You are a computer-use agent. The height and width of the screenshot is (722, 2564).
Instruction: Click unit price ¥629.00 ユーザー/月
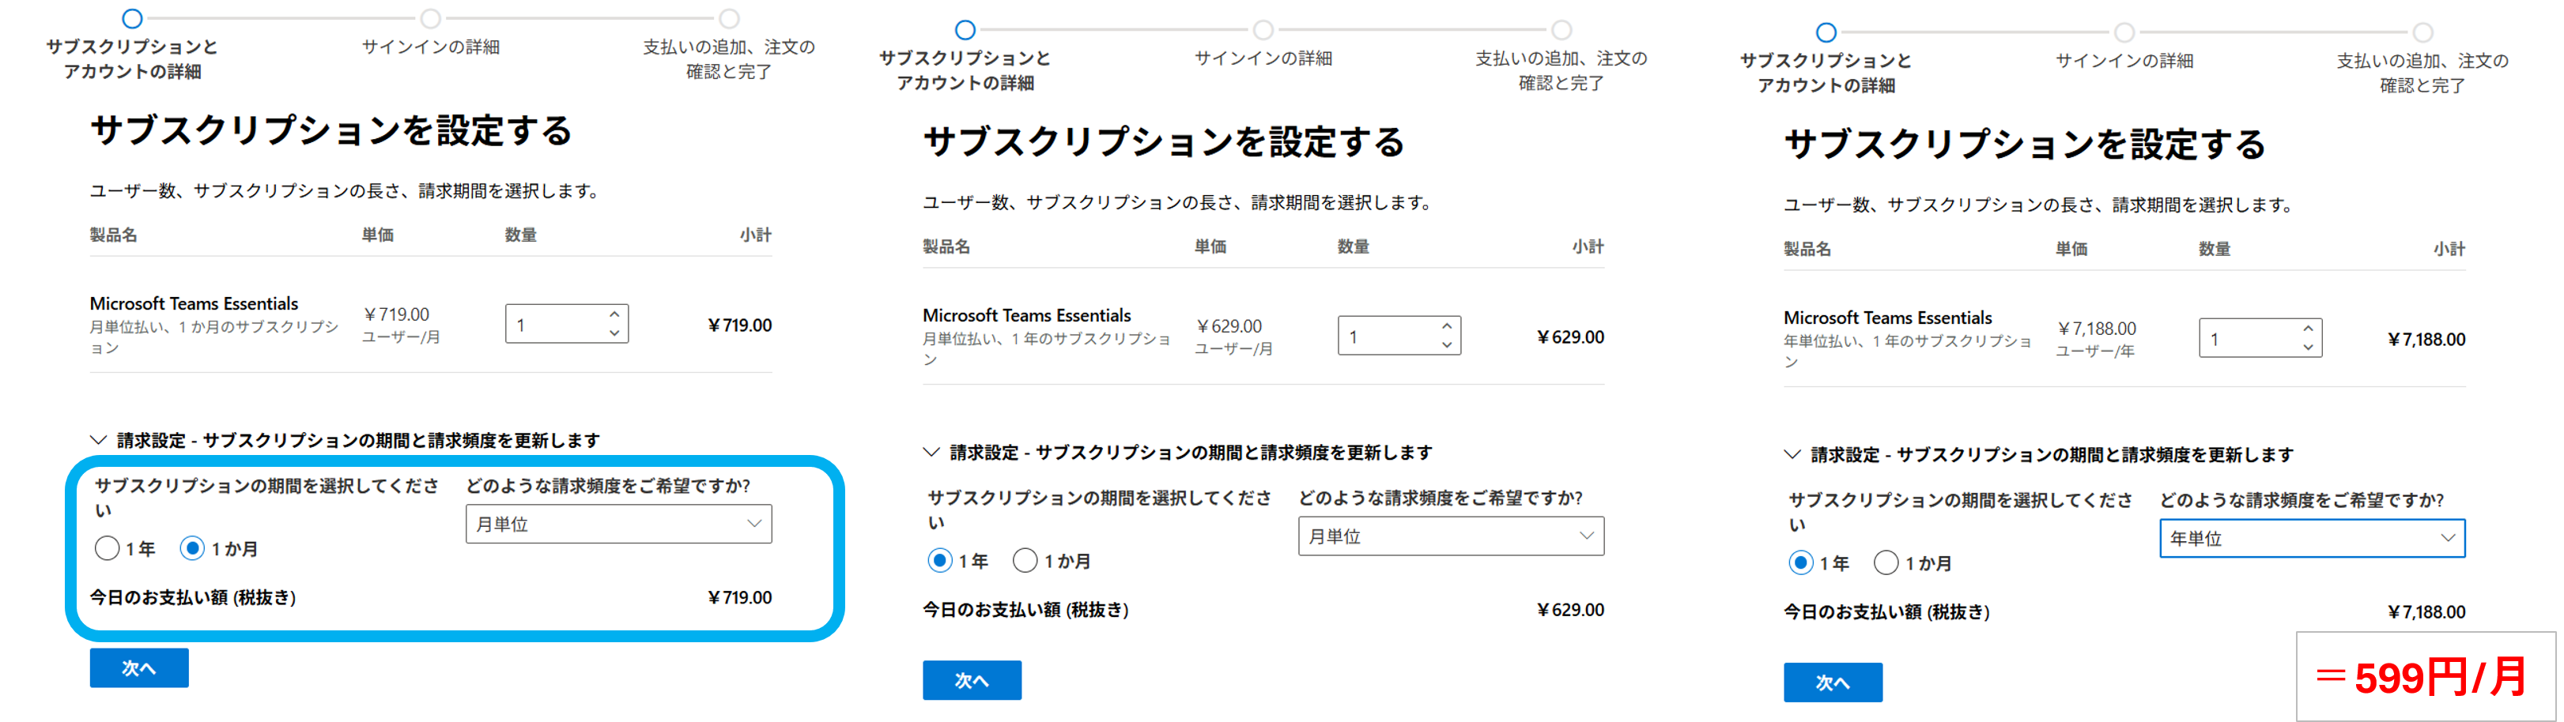pyautogui.click(x=1234, y=337)
